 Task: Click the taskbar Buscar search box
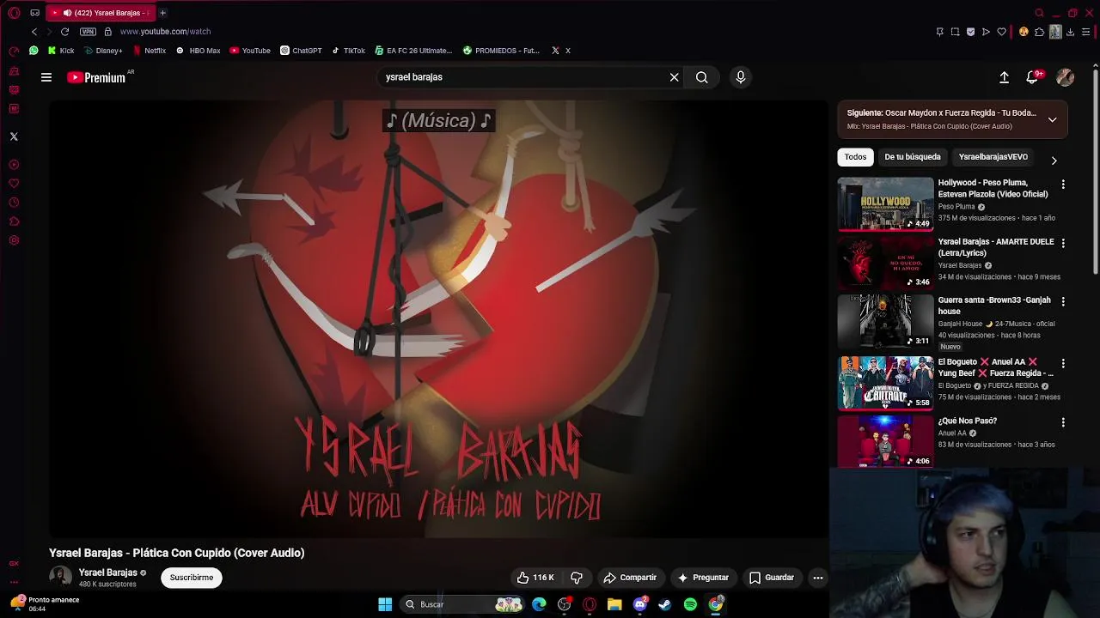(462, 604)
